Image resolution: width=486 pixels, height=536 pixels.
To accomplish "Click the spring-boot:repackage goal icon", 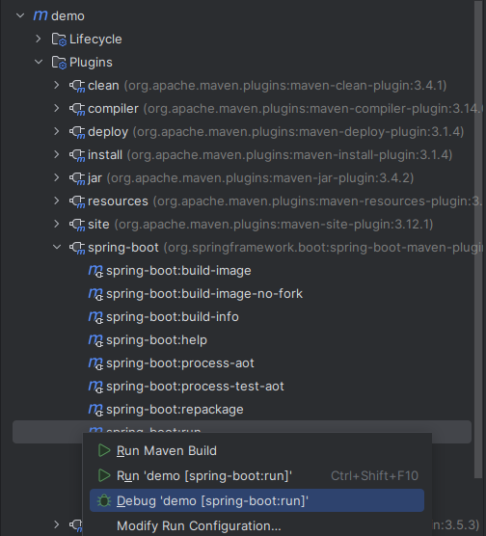I will pyautogui.click(x=95, y=410).
